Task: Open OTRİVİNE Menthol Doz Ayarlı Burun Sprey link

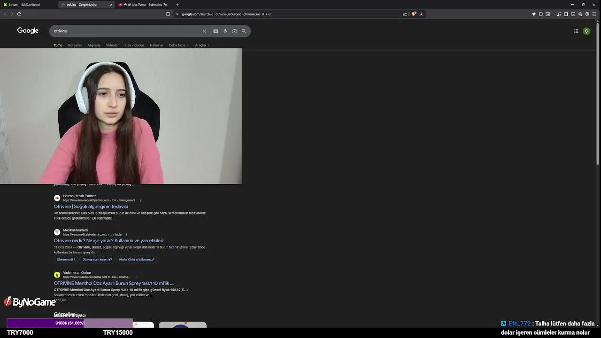Action: pyautogui.click(x=114, y=284)
